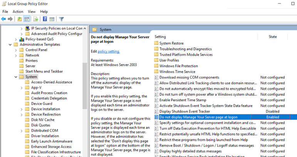Select Early Launch Antimalware tree item
Screen dimensions: 297x157
tap(52, 141)
